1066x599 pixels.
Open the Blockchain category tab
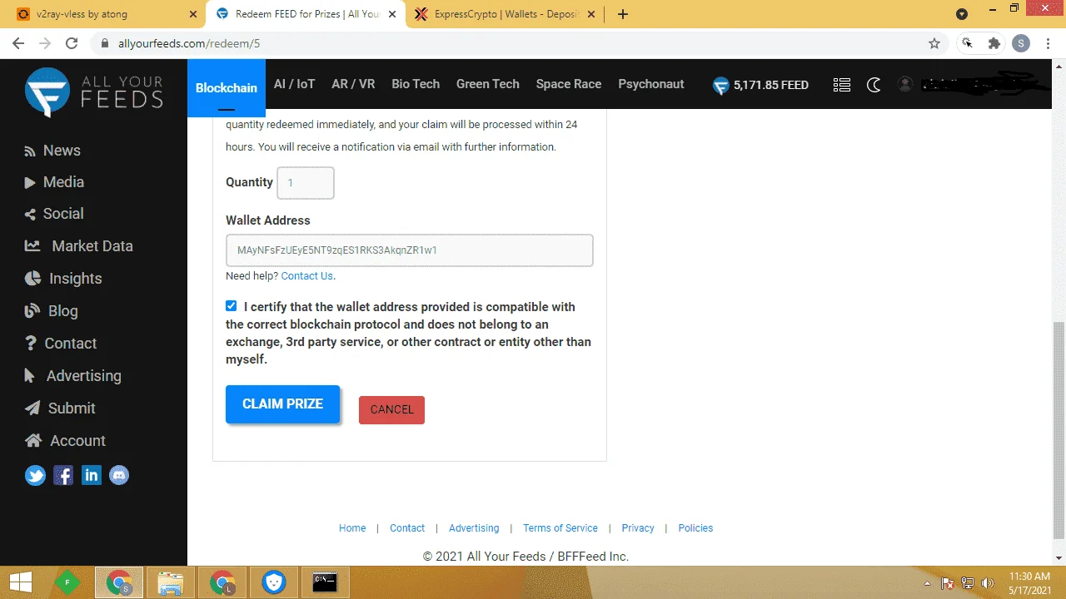pos(227,88)
